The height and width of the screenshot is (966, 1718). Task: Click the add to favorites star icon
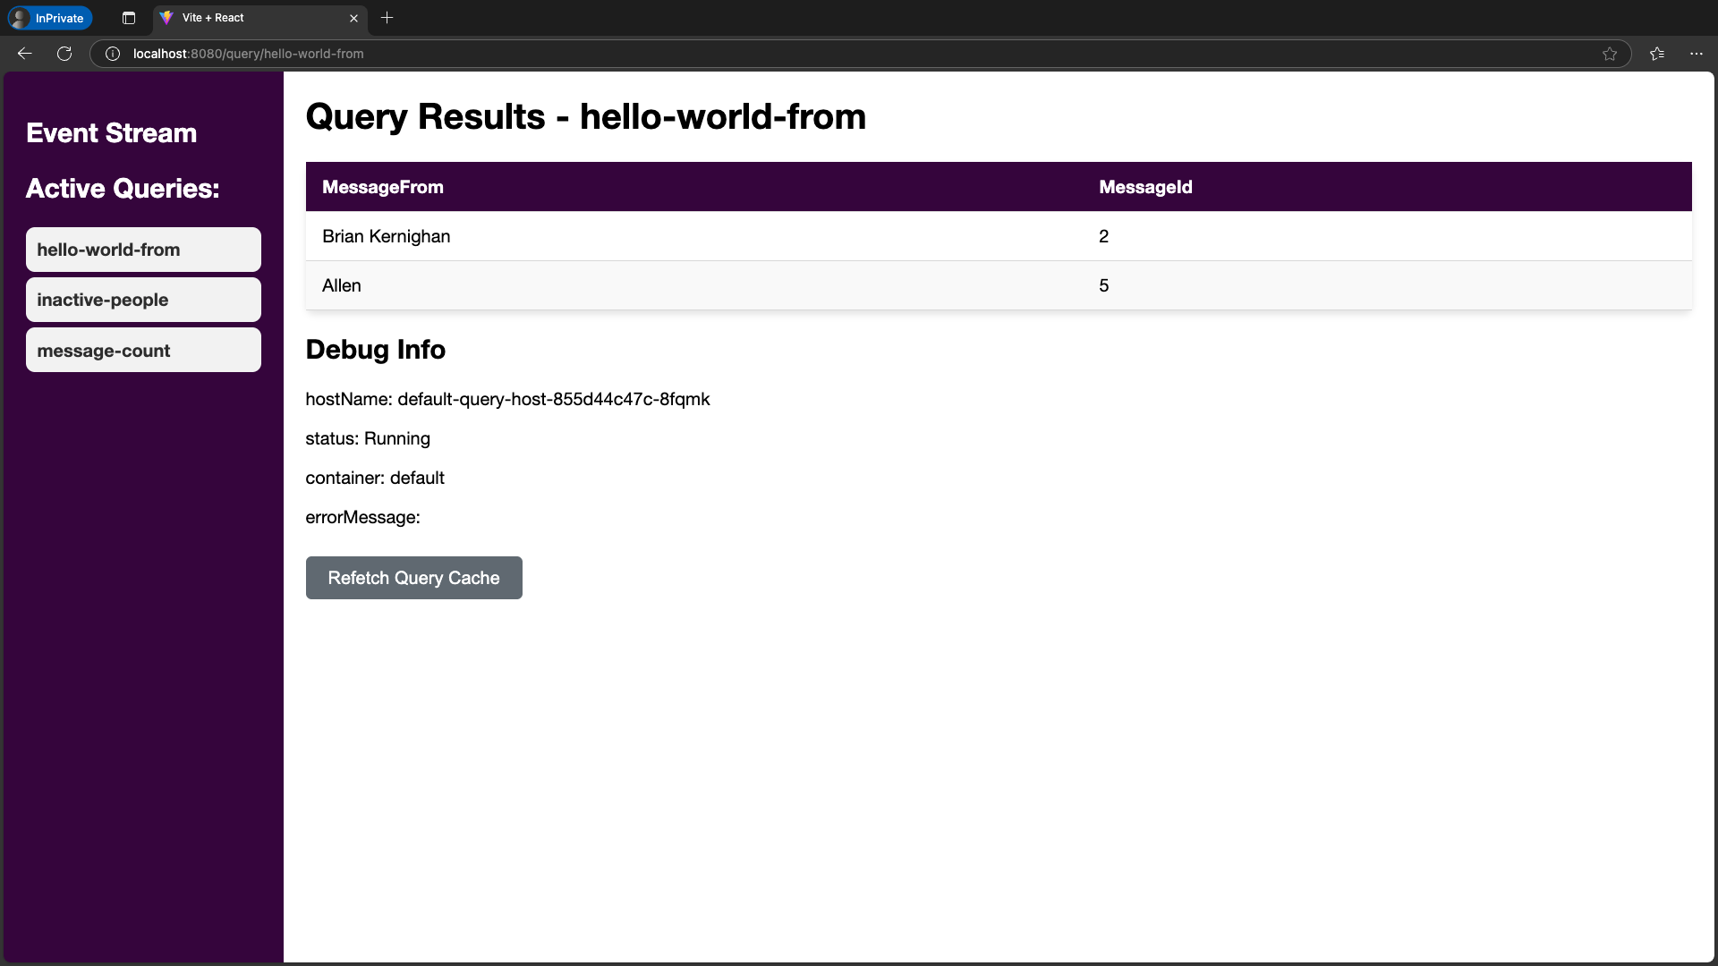[1610, 54]
